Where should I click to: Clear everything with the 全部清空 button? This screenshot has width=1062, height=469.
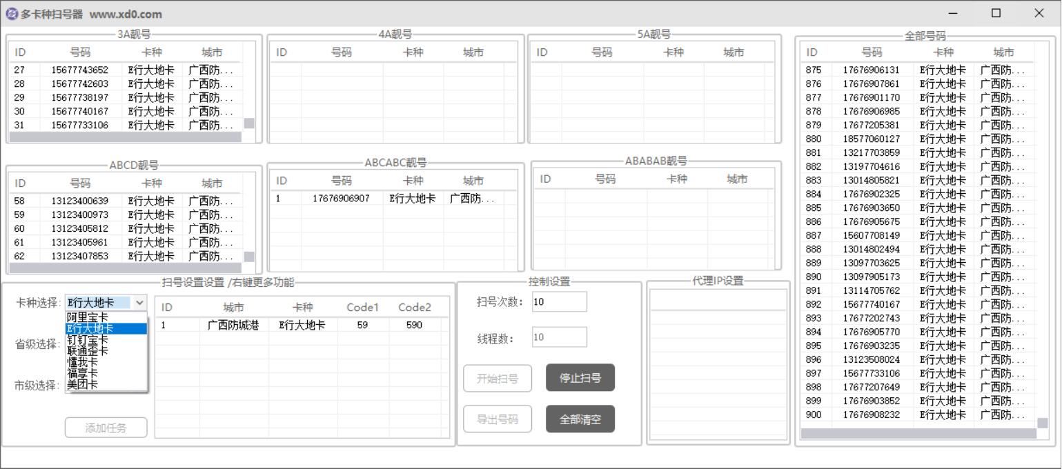tap(580, 419)
